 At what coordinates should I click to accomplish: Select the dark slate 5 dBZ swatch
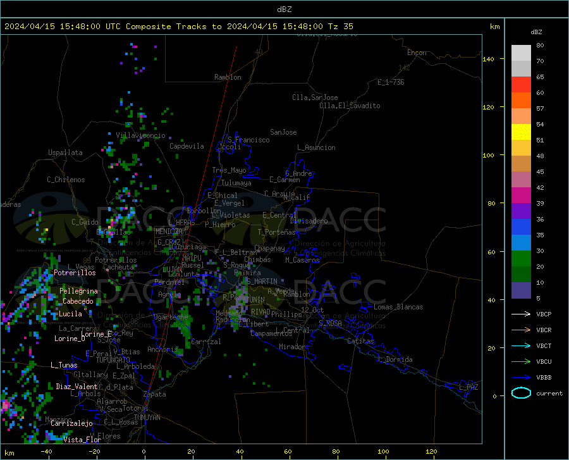[x=521, y=290]
